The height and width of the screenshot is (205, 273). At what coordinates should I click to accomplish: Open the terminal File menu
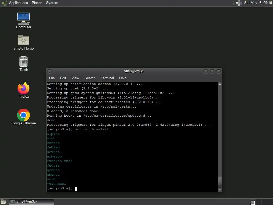(52, 78)
